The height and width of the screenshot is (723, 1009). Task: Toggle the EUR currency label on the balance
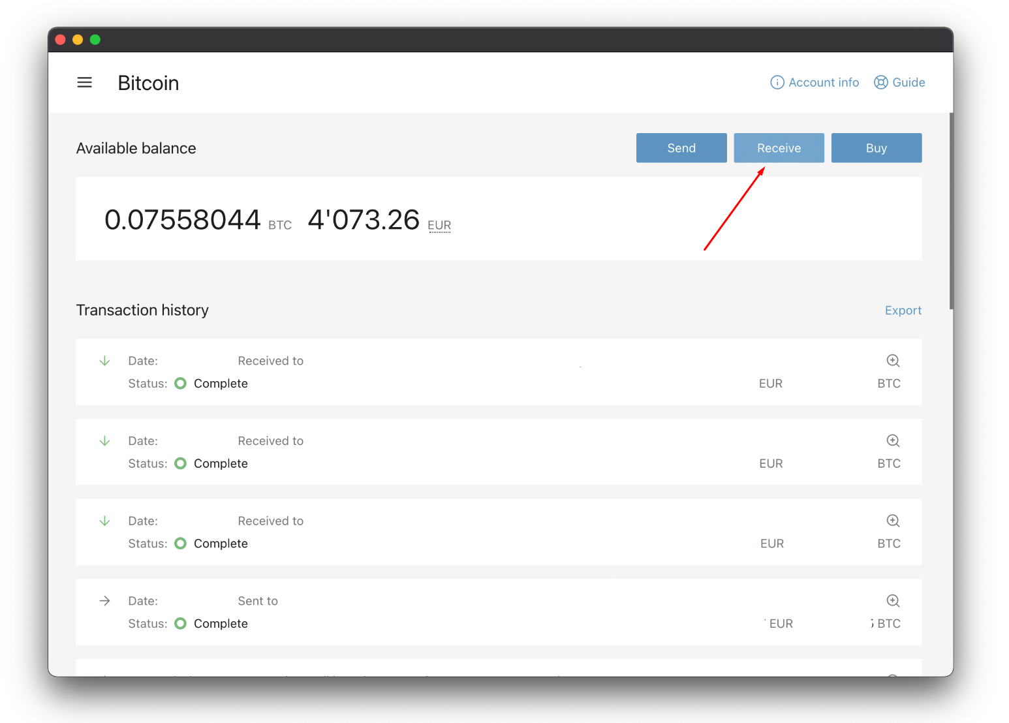[439, 225]
